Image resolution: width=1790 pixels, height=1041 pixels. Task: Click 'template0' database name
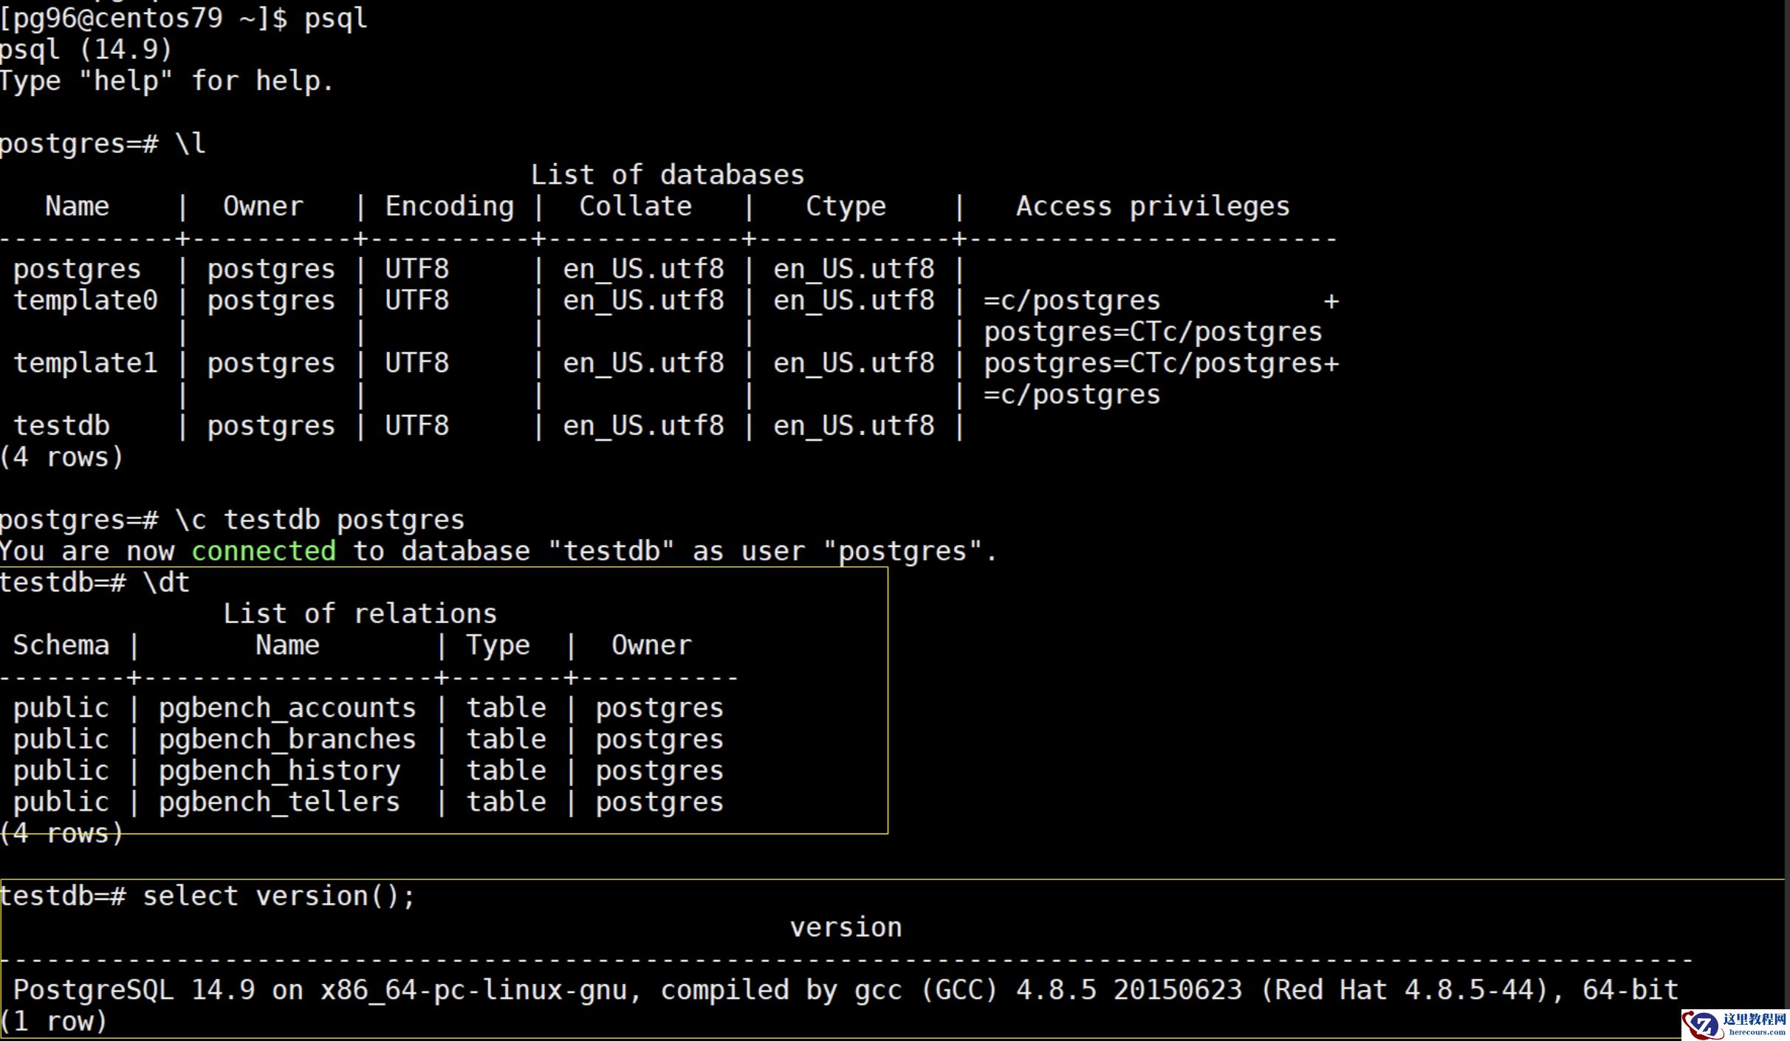tap(86, 300)
